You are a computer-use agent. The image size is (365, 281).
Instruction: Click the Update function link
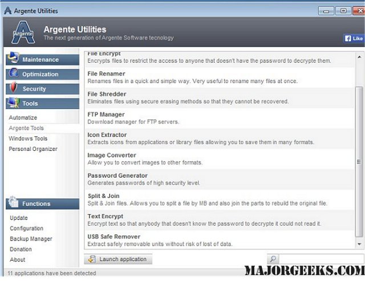click(x=19, y=218)
